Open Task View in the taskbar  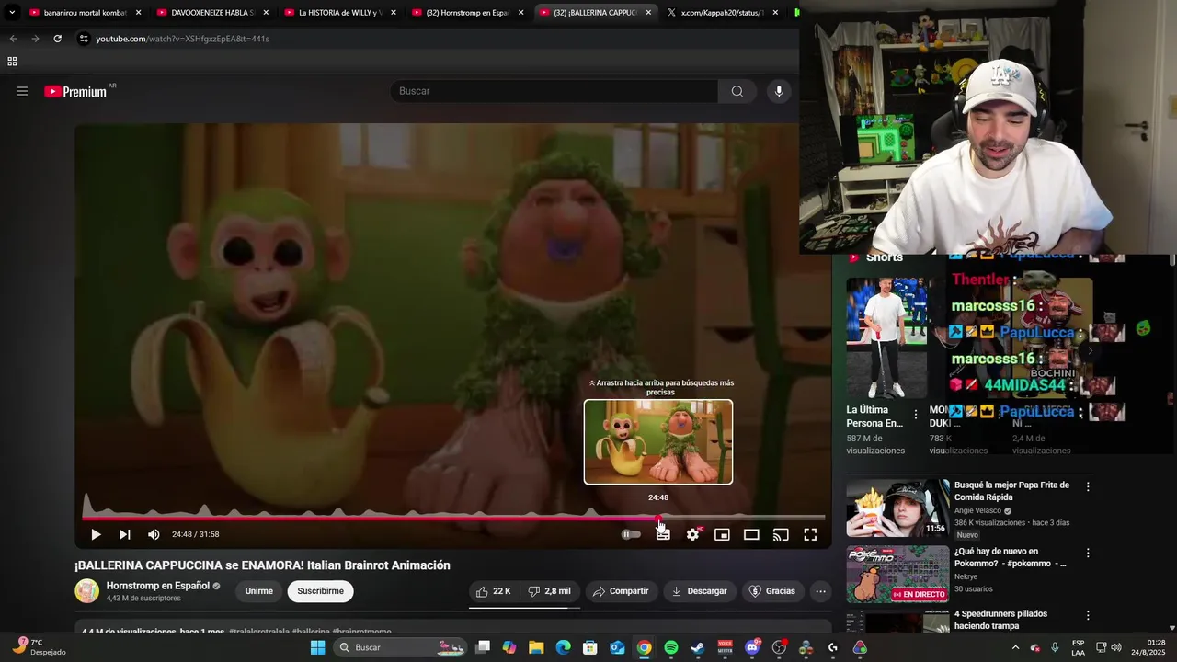(x=483, y=647)
